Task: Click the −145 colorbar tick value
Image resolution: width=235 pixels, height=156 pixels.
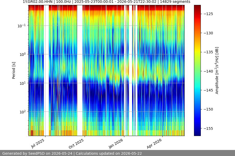Action: point(208,90)
